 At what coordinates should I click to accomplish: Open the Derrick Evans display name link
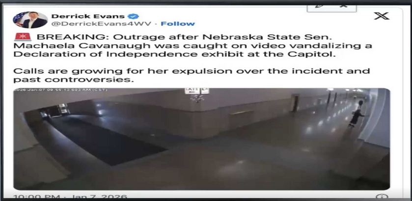pyautogui.click(x=88, y=16)
